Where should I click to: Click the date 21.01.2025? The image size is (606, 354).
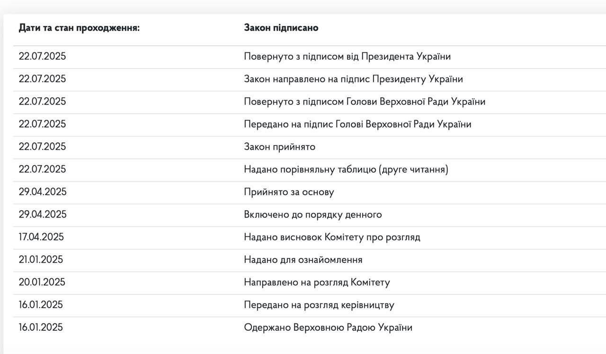click(41, 260)
